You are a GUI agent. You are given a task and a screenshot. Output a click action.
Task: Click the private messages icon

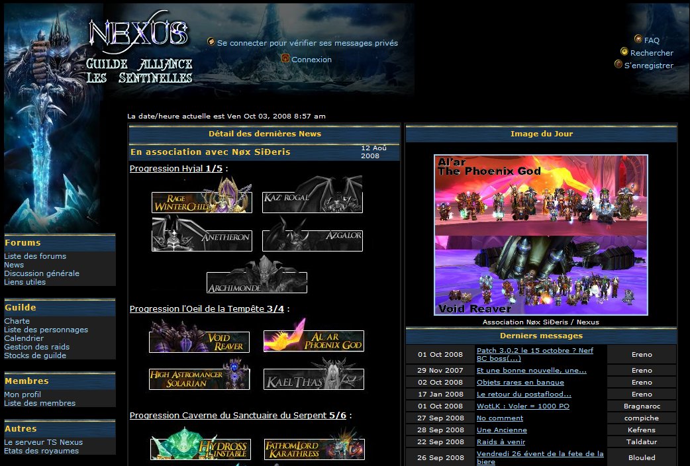pos(211,42)
